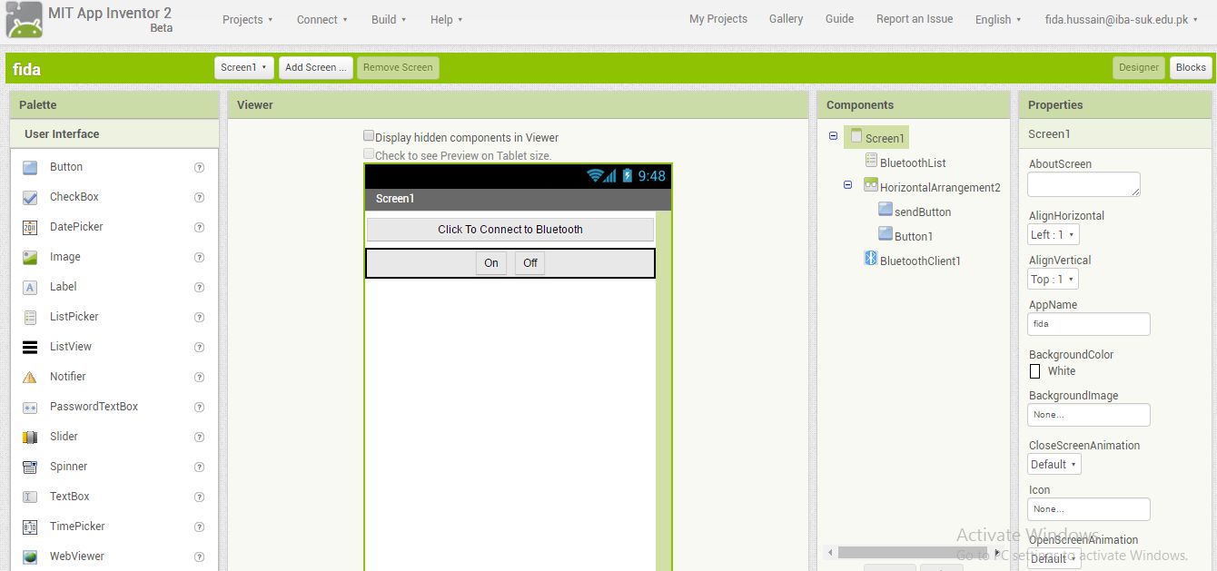
Task: Collapse the HorizontalArrangement2 tree node
Action: tap(847, 184)
